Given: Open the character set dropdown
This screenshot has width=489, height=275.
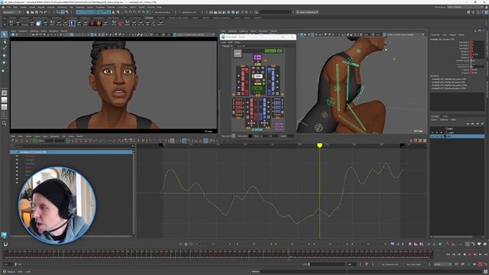Looking at the screenshot, I should click(390, 264).
